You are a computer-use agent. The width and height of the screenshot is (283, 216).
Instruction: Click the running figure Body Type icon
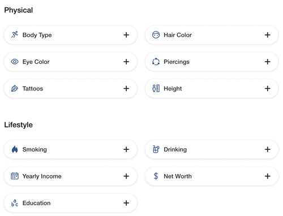click(15, 35)
